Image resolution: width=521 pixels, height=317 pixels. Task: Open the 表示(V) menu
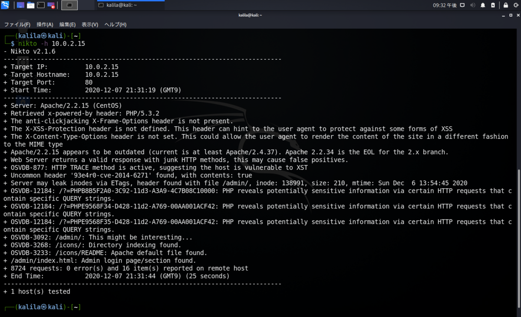tap(90, 24)
